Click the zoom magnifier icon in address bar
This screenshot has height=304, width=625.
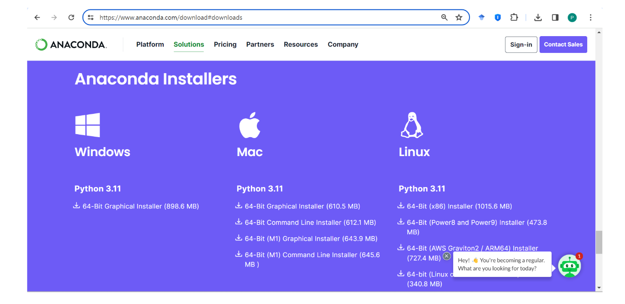[x=445, y=18]
